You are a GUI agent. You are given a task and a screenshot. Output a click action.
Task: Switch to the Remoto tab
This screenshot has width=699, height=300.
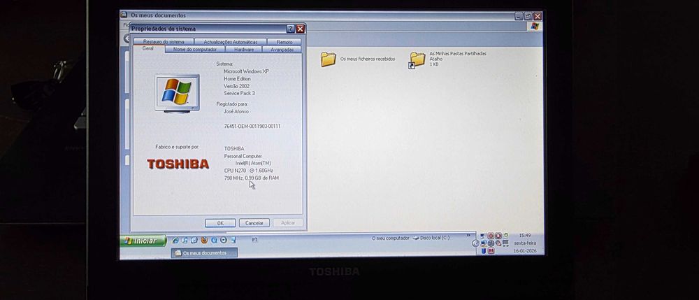pyautogui.click(x=284, y=41)
